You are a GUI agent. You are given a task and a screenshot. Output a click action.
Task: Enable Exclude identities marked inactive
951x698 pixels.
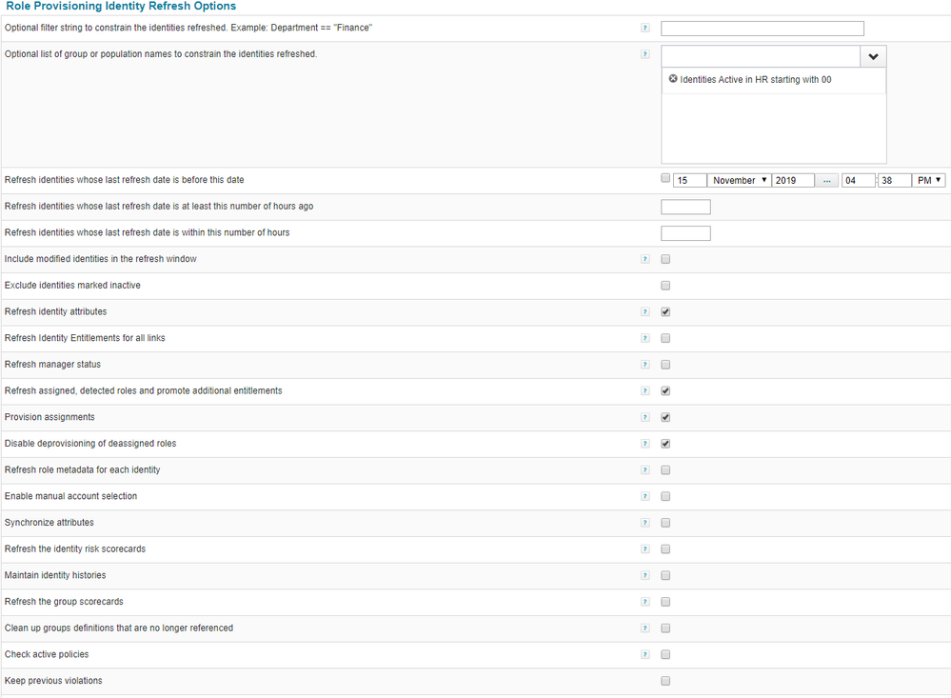click(x=665, y=286)
